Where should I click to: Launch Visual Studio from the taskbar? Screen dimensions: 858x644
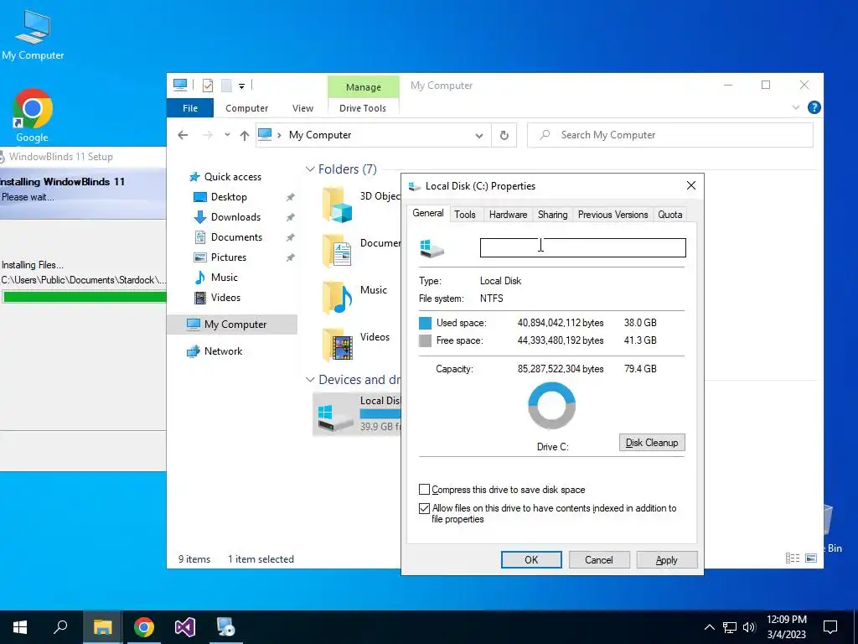tap(185, 627)
